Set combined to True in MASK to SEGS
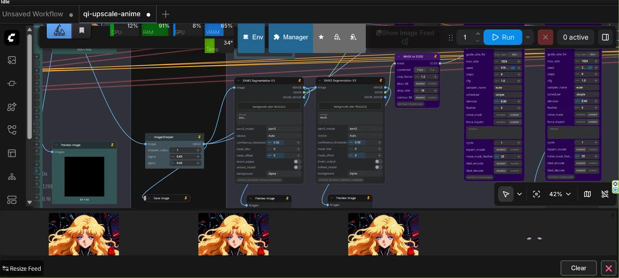 [x=432, y=70]
